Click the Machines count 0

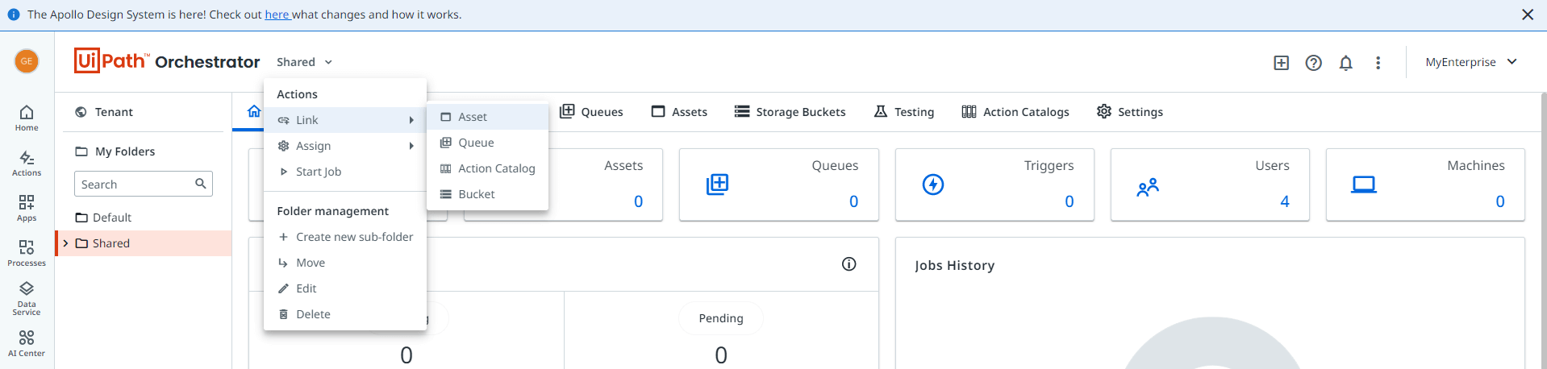[1500, 201]
